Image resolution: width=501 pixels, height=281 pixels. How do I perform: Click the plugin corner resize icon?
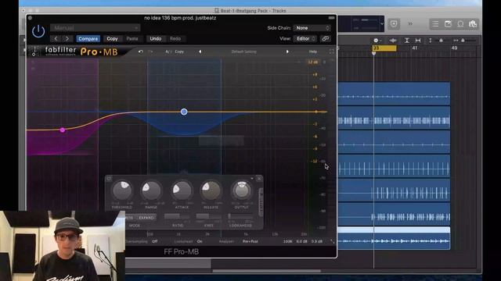pos(332,242)
